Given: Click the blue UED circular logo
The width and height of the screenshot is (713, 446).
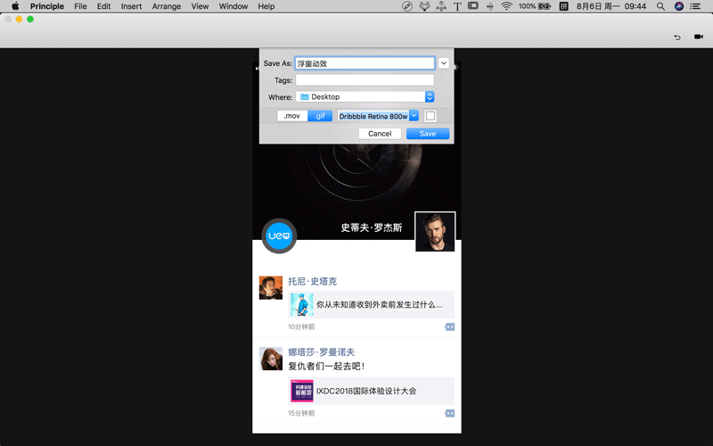Looking at the screenshot, I should click(279, 235).
